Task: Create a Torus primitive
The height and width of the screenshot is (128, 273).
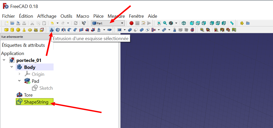Action: point(30,30)
